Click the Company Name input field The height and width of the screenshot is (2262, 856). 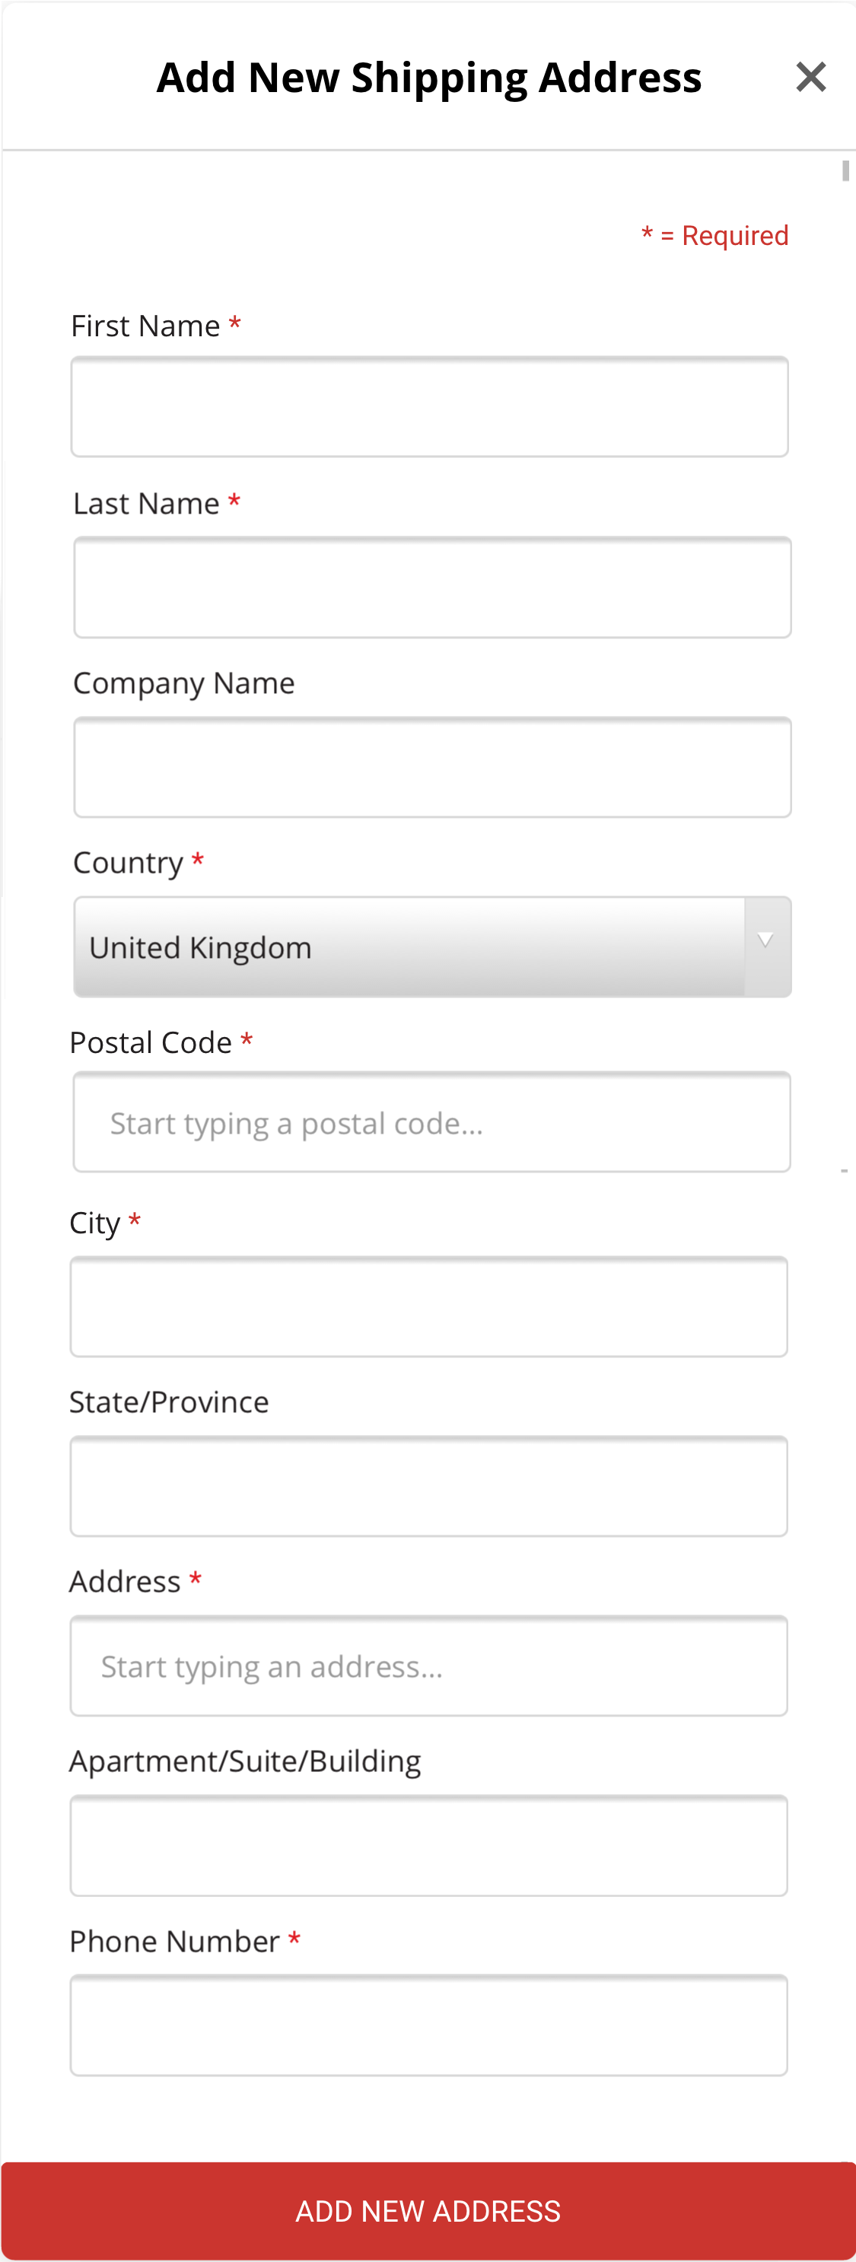[431, 767]
